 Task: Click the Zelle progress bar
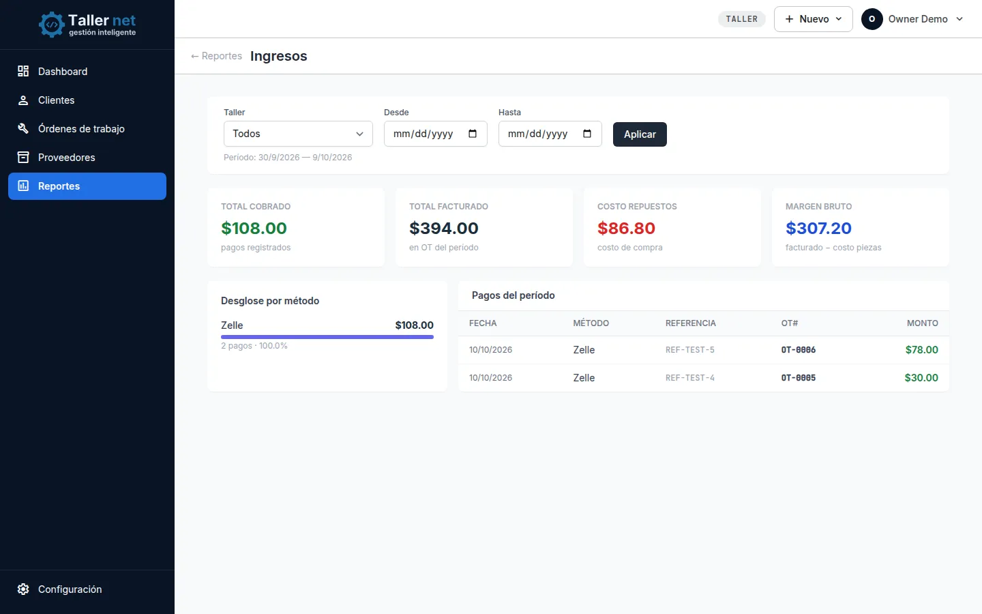[x=327, y=337]
